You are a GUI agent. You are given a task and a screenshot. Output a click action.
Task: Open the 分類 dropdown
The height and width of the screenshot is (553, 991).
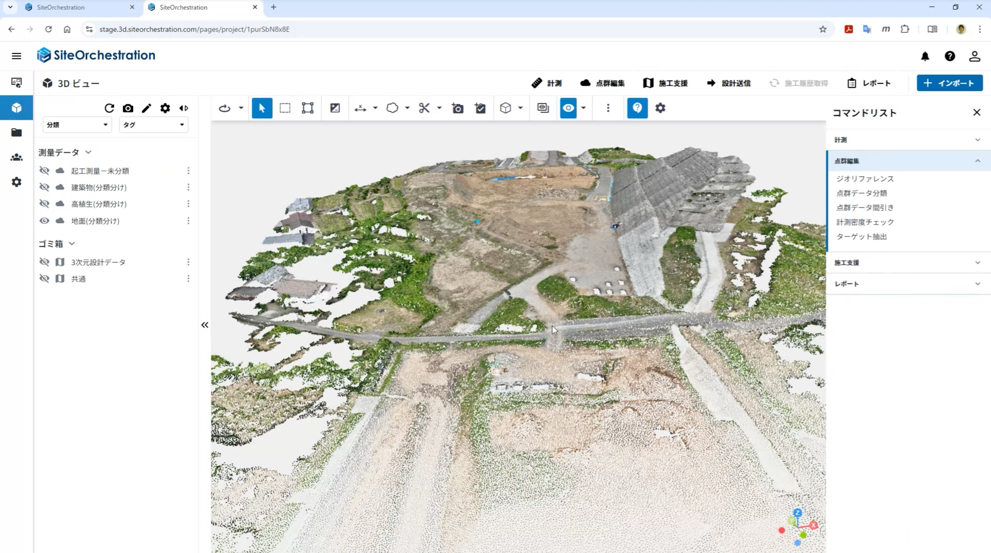[77, 125]
